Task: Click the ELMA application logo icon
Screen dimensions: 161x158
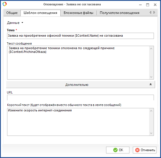Action: pos(5,4)
